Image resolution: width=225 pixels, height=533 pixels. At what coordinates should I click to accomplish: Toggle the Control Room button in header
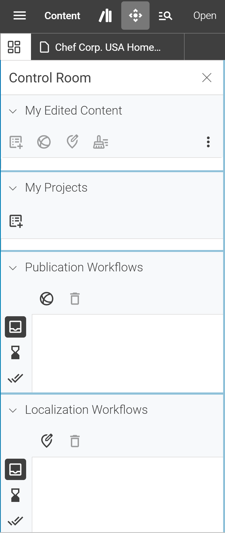[135, 16]
